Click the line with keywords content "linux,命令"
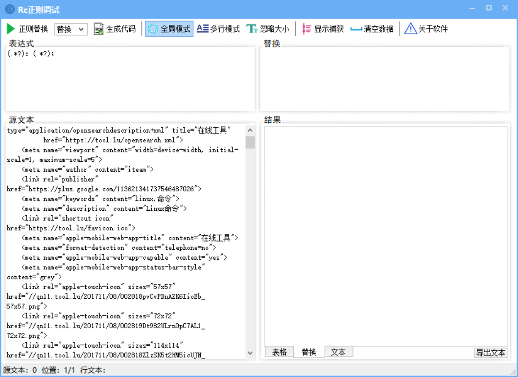518x377 pixels. (x=100, y=199)
